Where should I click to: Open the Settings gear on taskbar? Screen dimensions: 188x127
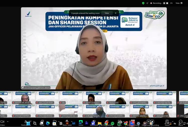tap(138, 123)
